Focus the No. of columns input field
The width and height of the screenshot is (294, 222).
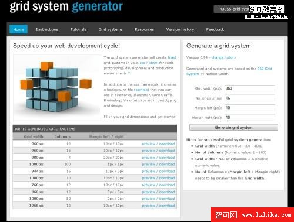click(x=250, y=98)
